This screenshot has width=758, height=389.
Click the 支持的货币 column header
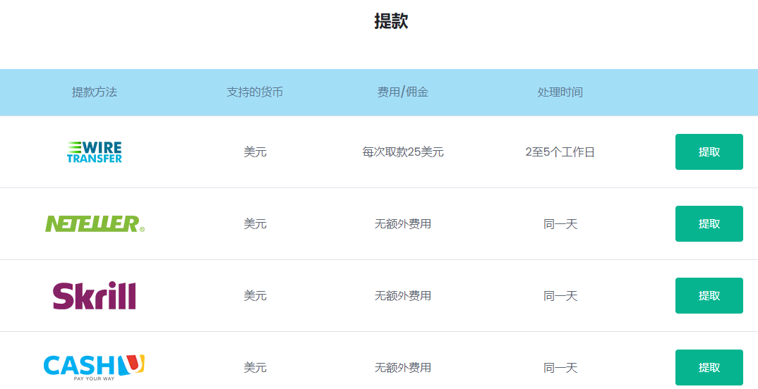(255, 92)
